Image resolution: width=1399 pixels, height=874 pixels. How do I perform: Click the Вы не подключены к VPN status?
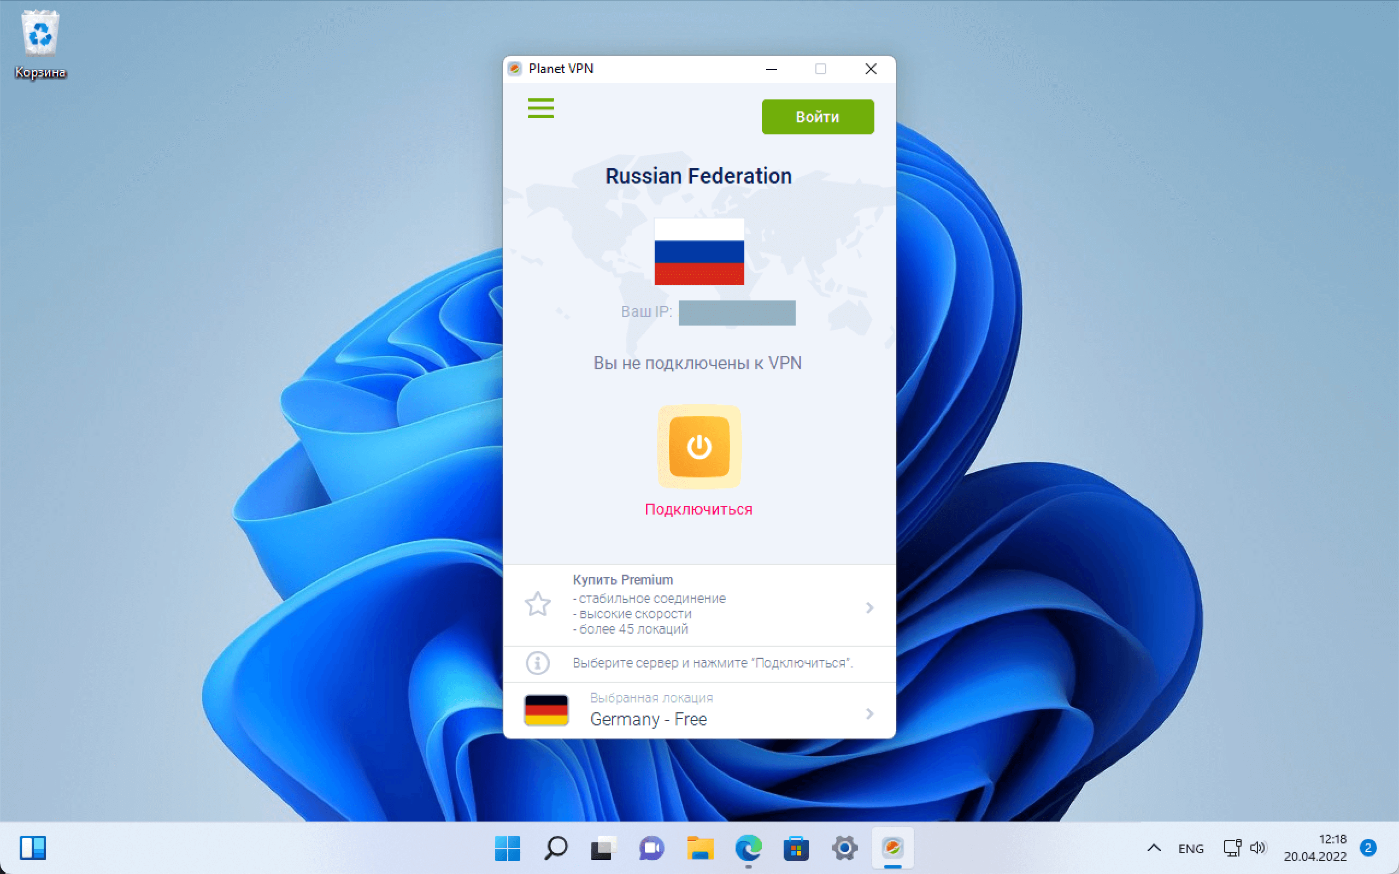[698, 363]
